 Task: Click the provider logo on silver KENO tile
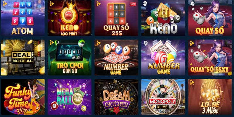(x=145, y=3)
